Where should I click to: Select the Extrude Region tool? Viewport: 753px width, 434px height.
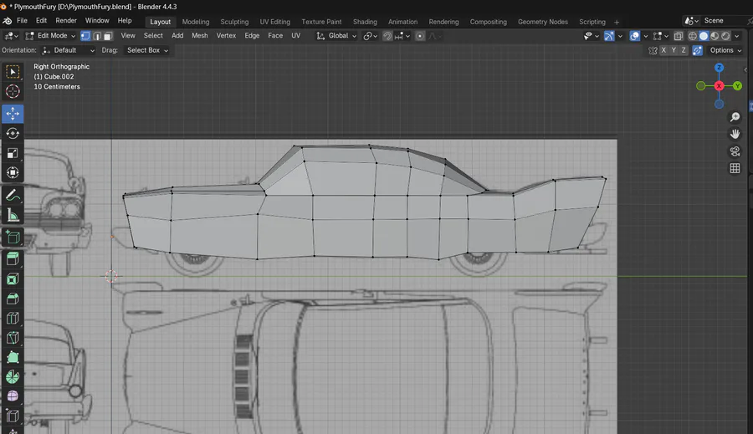click(13, 259)
